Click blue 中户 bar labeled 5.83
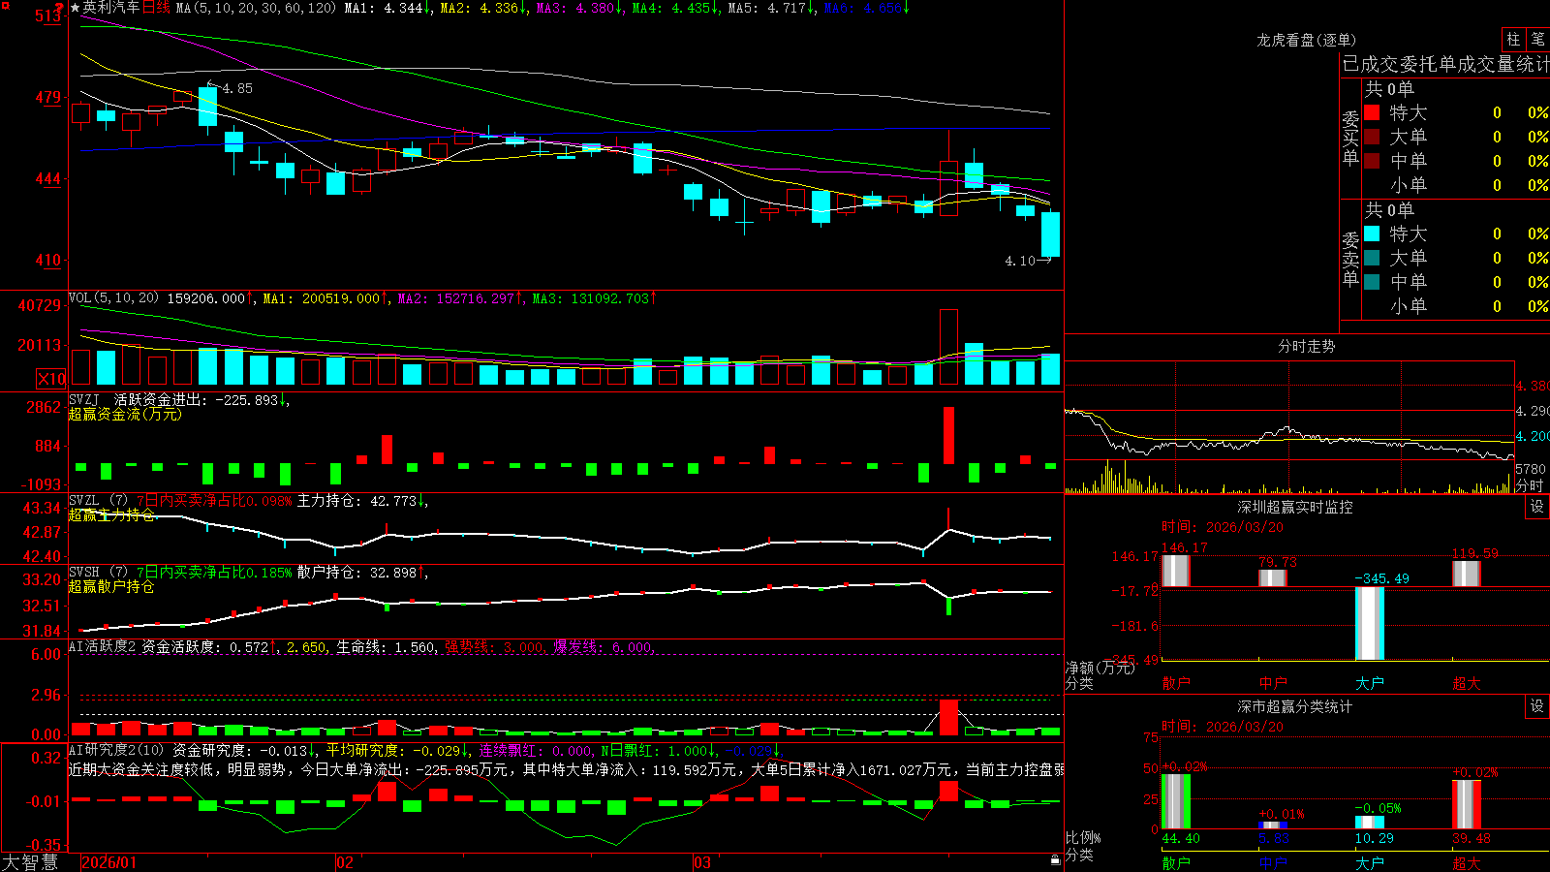 pyautogui.click(x=1273, y=825)
